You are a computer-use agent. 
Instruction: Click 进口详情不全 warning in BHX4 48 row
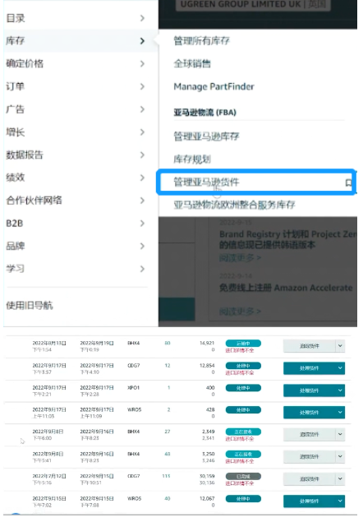click(x=240, y=461)
